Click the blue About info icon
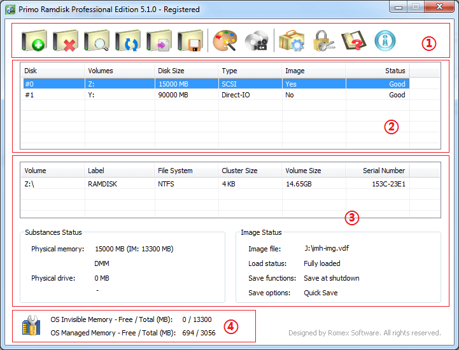The width and height of the screenshot is (459, 350). click(385, 41)
